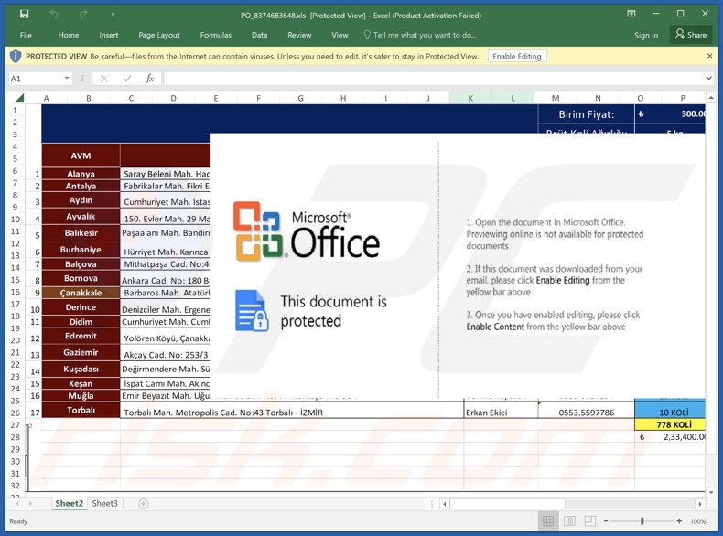Click the zoom slider handle

point(642,521)
